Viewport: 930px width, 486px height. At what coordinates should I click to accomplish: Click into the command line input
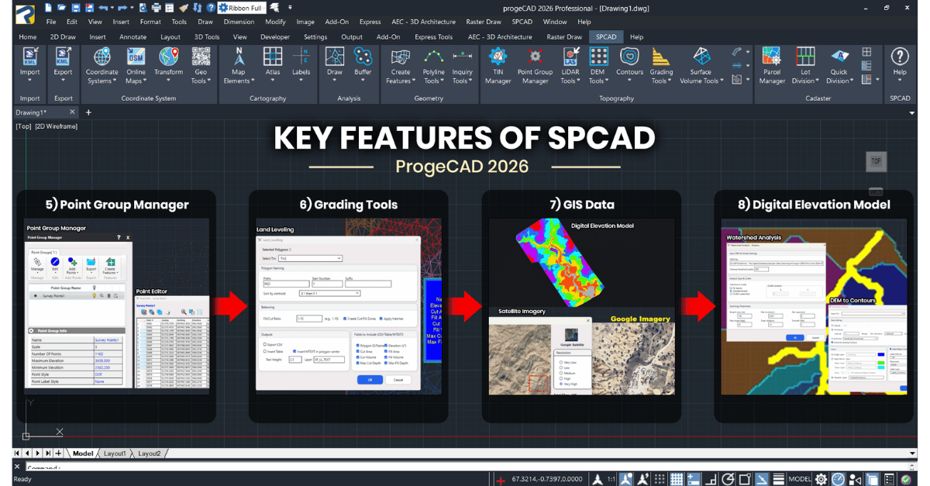point(465,467)
